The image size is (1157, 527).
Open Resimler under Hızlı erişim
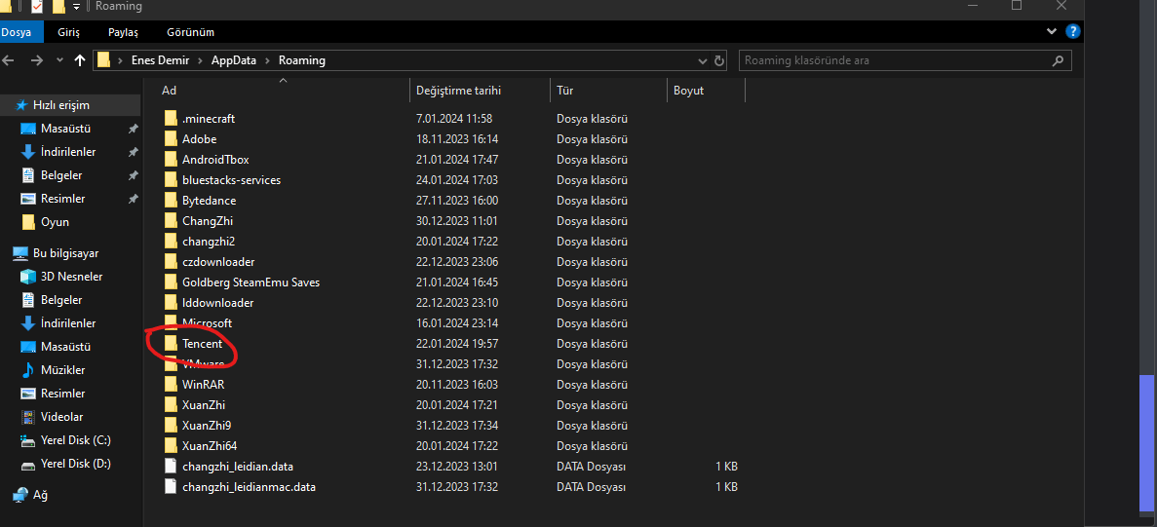pos(62,199)
